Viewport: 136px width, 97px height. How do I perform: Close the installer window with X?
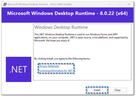tap(129, 4)
